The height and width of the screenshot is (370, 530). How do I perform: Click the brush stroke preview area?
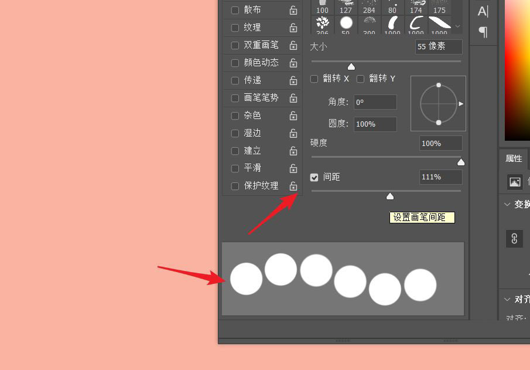point(343,279)
